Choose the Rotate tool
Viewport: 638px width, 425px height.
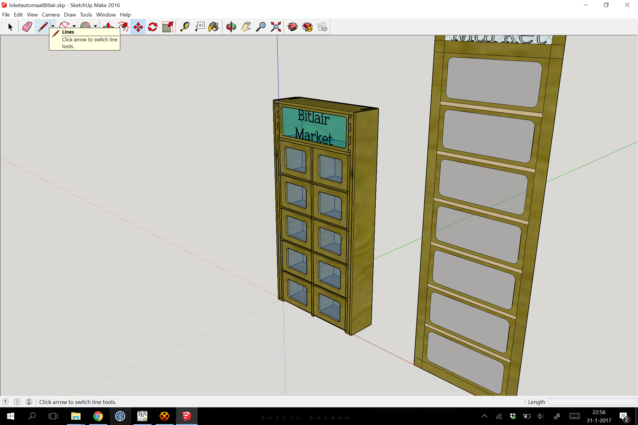coord(153,27)
